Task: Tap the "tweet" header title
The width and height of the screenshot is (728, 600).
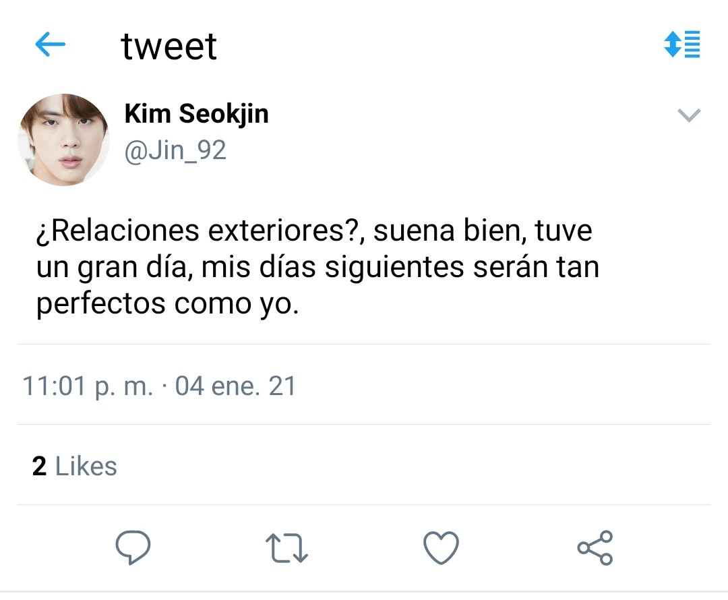Action: (169, 46)
